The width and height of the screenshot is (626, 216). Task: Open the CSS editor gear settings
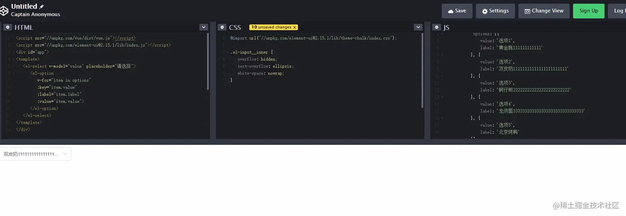pyautogui.click(x=222, y=27)
